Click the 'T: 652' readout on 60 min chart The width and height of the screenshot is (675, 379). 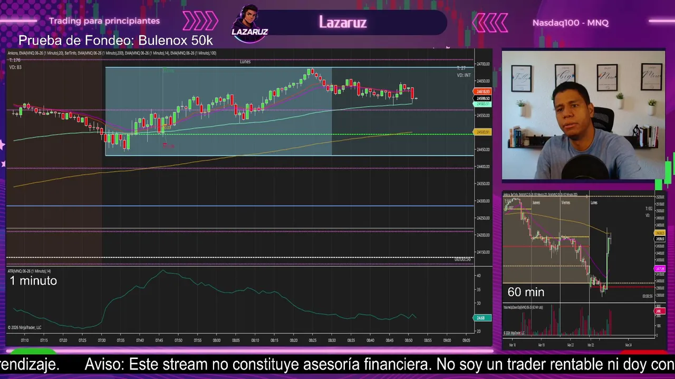pyautogui.click(x=649, y=208)
